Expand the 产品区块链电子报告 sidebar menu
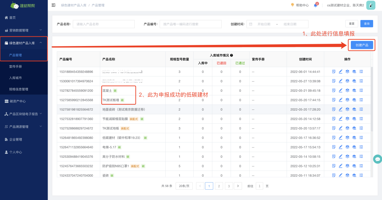Image resolution: width=382 pixels, height=200 pixels. (24, 114)
